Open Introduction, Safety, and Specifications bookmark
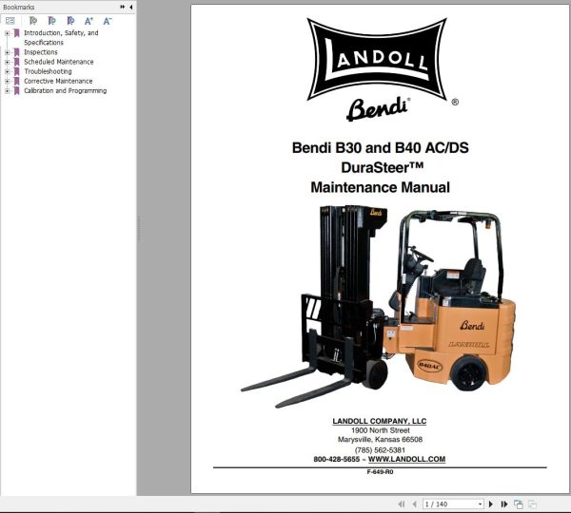Image resolution: width=571 pixels, height=513 pixels. 61,37
